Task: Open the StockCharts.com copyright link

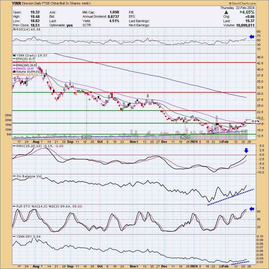Action: click(x=242, y=3)
